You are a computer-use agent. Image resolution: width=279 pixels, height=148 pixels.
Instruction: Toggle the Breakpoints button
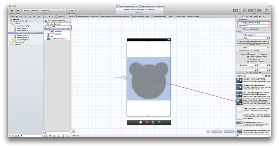[x=72, y=10]
